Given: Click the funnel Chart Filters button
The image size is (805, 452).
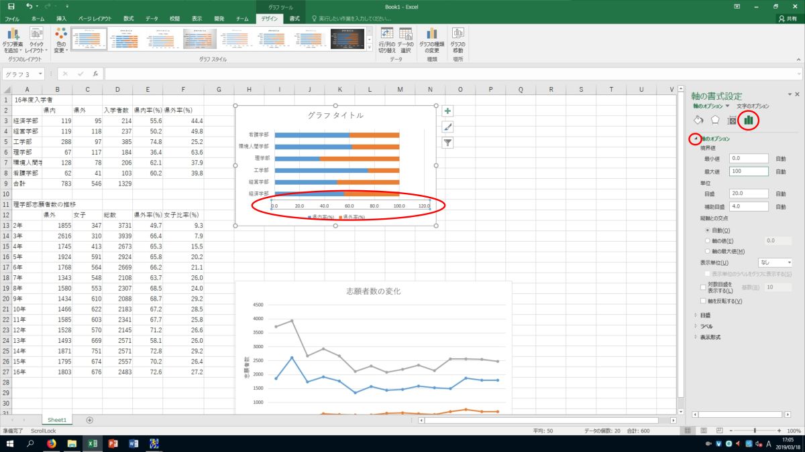Looking at the screenshot, I should [x=447, y=142].
